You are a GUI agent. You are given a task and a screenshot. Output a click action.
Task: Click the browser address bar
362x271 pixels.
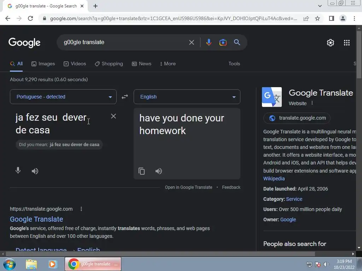(173, 18)
